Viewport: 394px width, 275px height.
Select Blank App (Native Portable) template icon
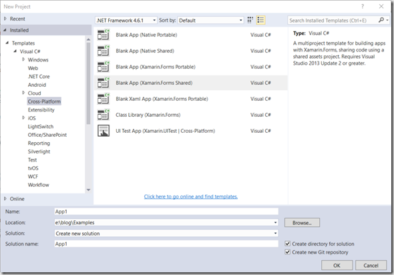click(104, 35)
